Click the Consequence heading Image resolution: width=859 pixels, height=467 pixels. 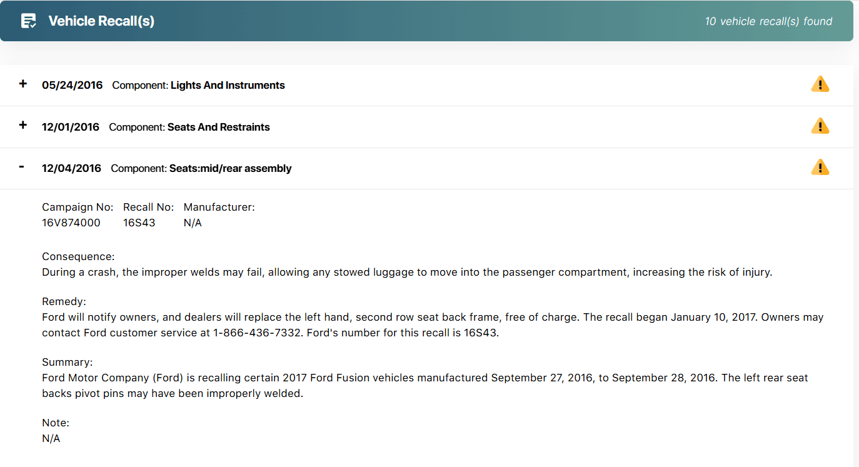[78, 256]
